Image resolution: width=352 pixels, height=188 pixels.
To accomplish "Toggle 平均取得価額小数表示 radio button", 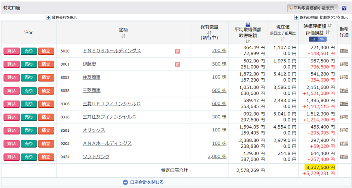I will pos(291,8).
